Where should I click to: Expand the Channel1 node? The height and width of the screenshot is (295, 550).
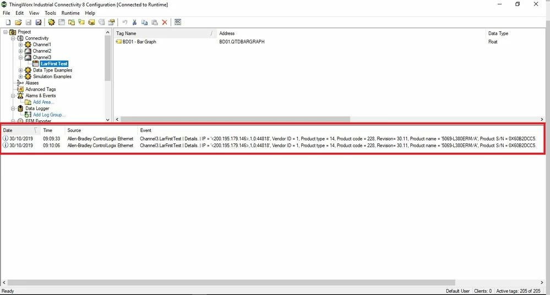tap(21, 44)
